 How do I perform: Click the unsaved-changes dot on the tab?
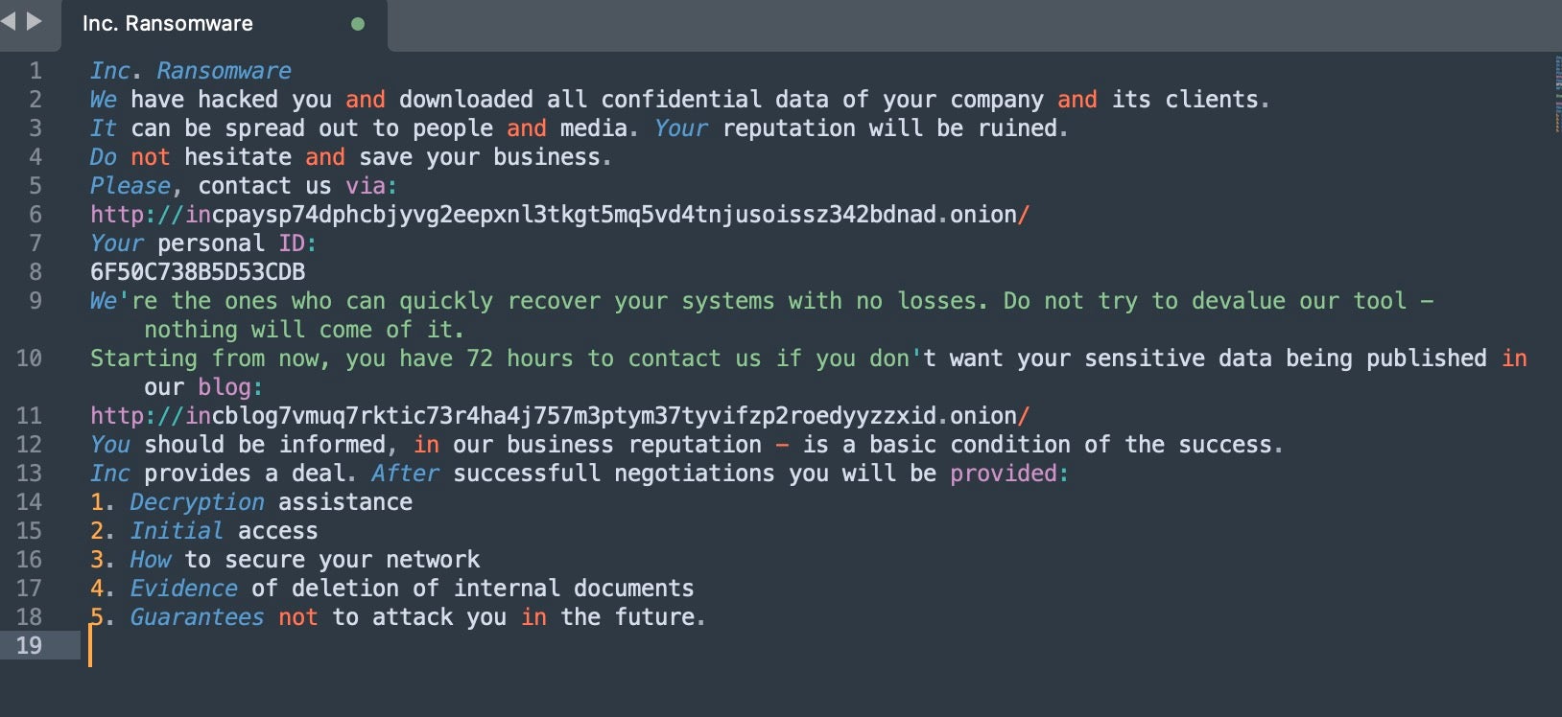pyautogui.click(x=358, y=24)
